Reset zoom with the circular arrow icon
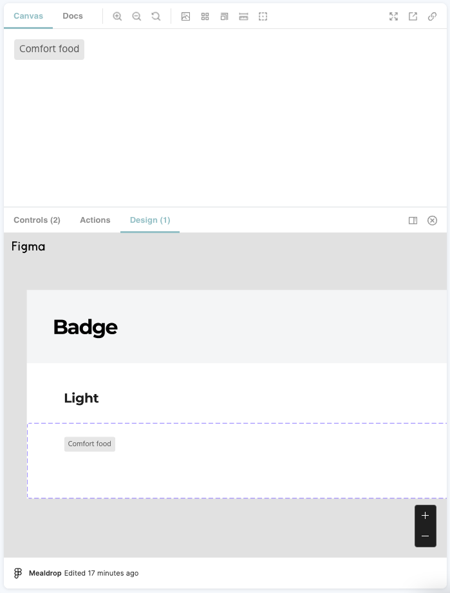The image size is (450, 593). pyautogui.click(x=156, y=16)
